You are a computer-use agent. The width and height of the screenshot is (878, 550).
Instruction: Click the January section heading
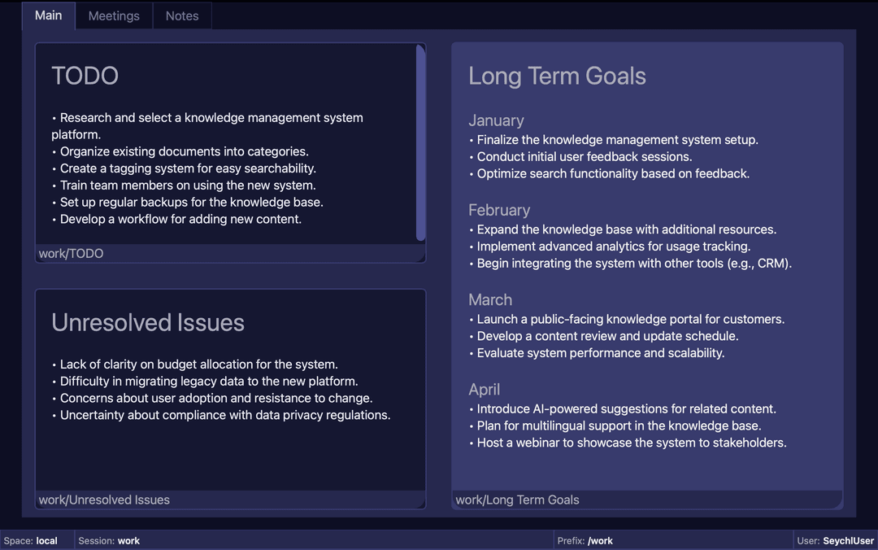[x=497, y=120]
